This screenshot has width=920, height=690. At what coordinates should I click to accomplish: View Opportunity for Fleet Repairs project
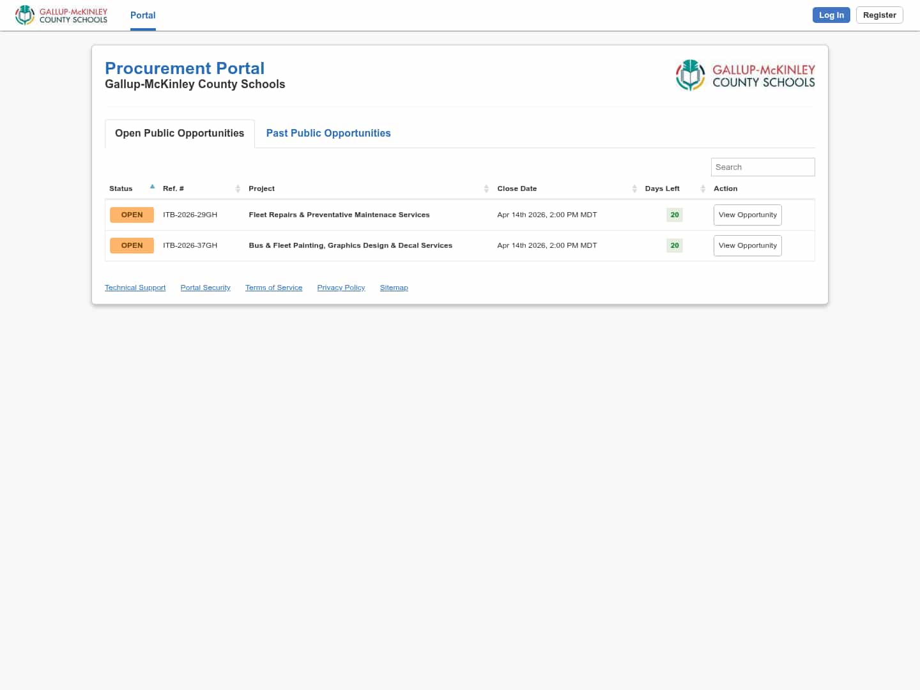747,215
